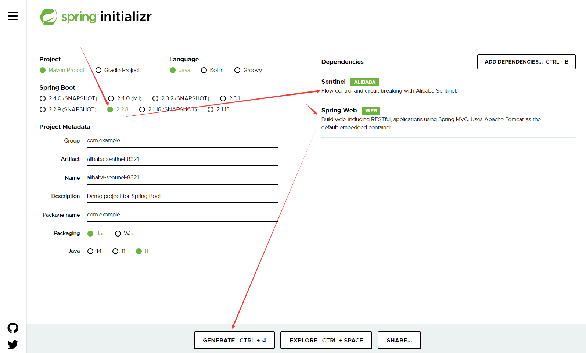Focus the Group input field
Viewport: 586px width, 353px height.
(x=183, y=141)
